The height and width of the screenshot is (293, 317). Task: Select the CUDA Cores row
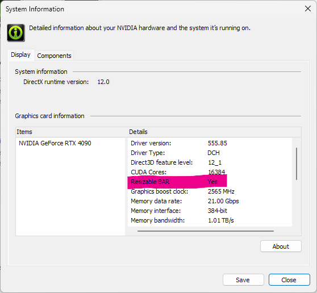[x=210, y=172]
